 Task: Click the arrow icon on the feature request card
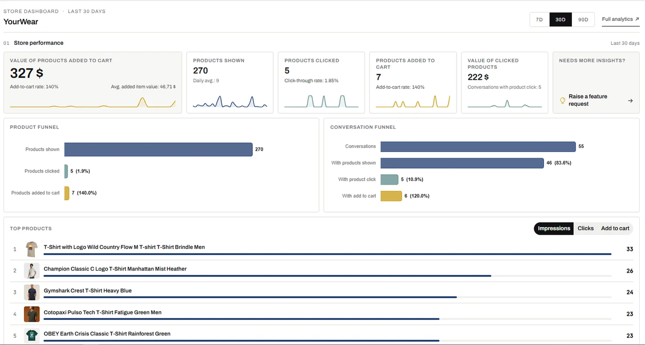coord(630,101)
